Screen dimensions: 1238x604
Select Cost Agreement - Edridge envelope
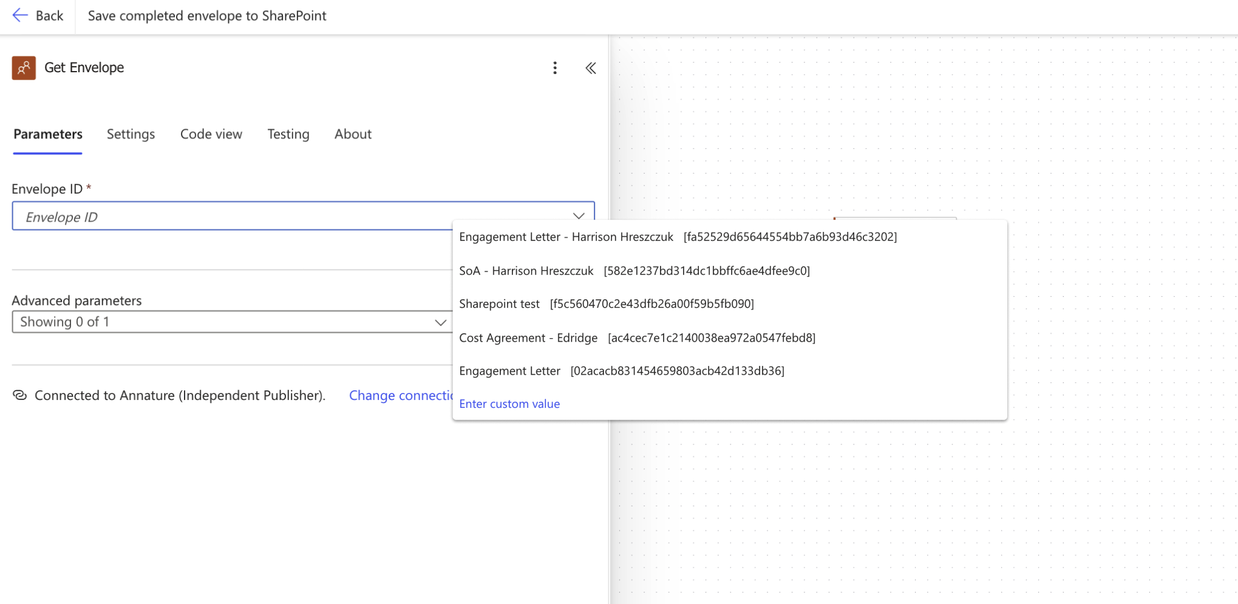tap(729, 338)
